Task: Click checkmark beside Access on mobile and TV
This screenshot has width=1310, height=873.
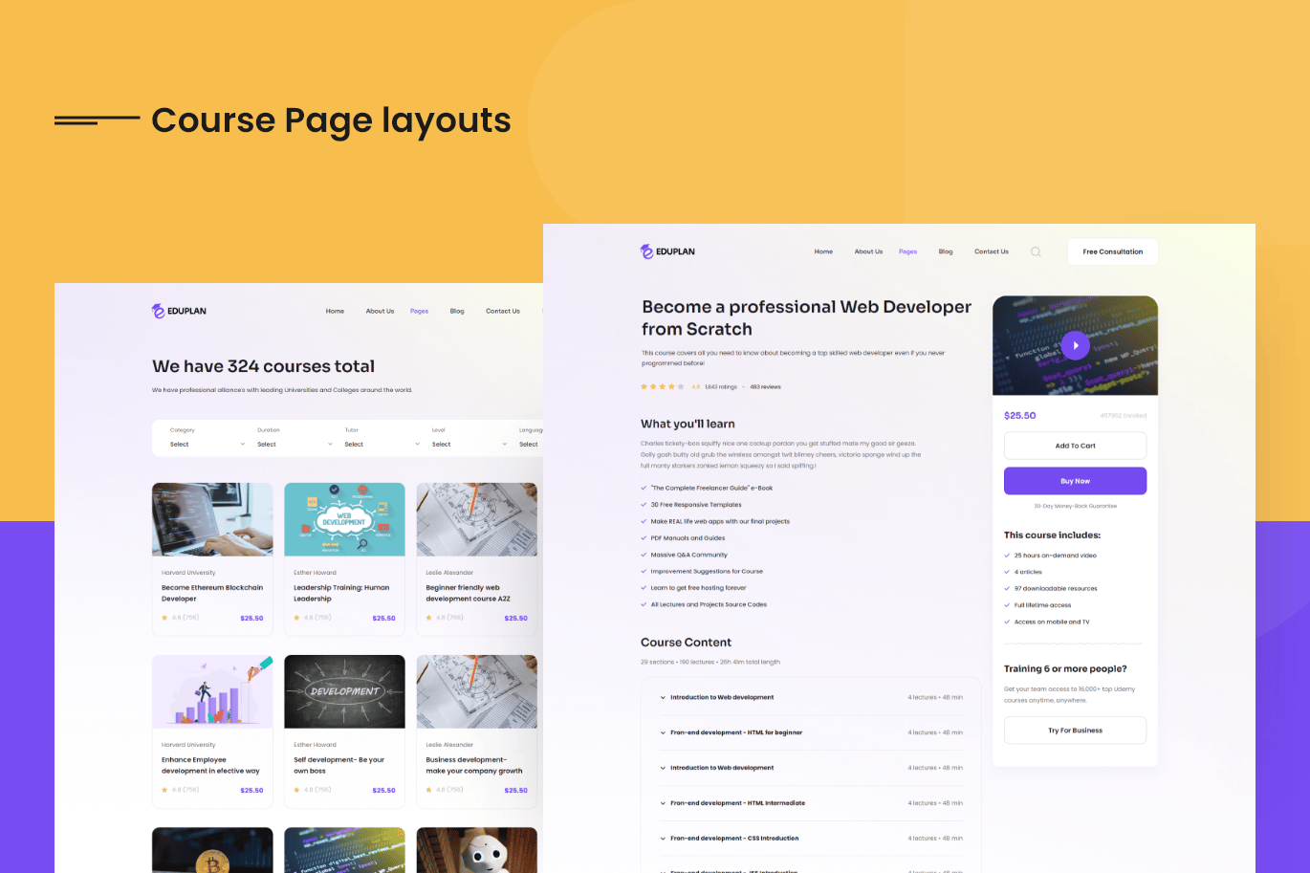Action: point(1007,622)
